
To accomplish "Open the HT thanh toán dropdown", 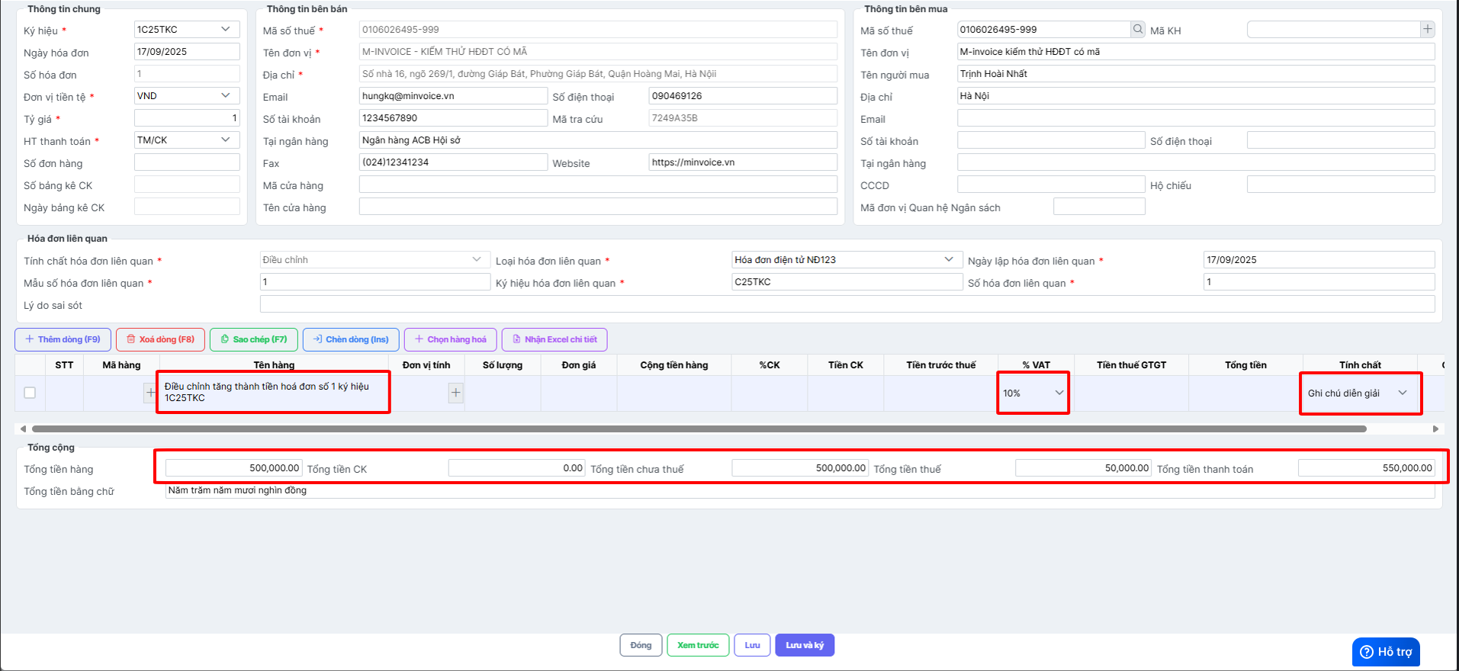I will pyautogui.click(x=186, y=140).
